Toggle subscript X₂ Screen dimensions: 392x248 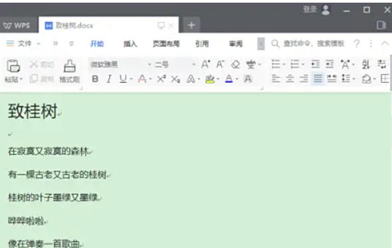coord(175,79)
